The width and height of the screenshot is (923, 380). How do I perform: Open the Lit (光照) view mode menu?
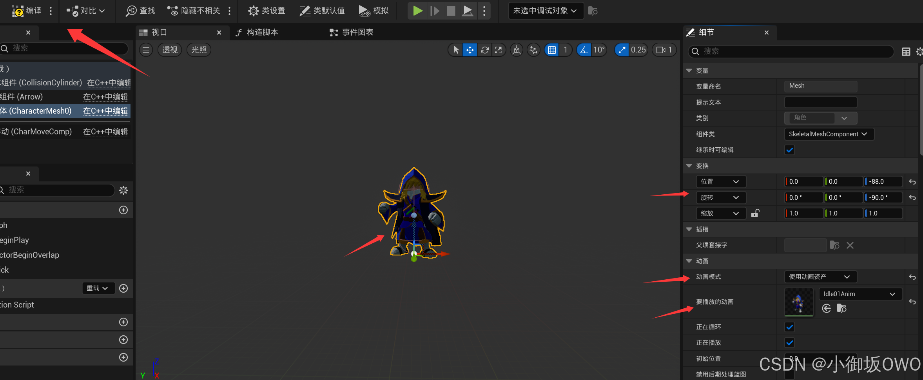(x=199, y=50)
